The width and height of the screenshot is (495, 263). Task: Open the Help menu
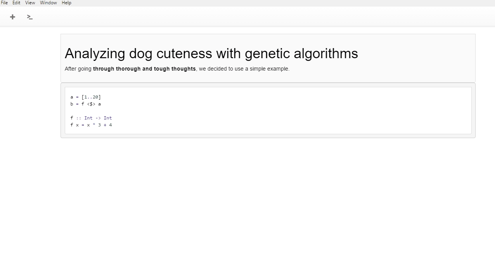pyautogui.click(x=66, y=3)
